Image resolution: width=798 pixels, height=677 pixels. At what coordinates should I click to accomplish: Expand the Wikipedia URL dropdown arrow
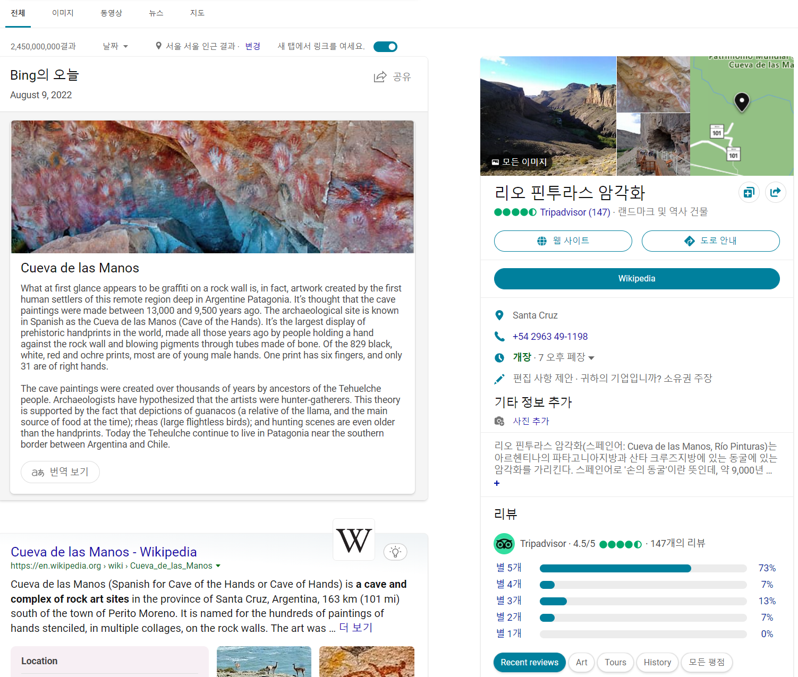[218, 566]
